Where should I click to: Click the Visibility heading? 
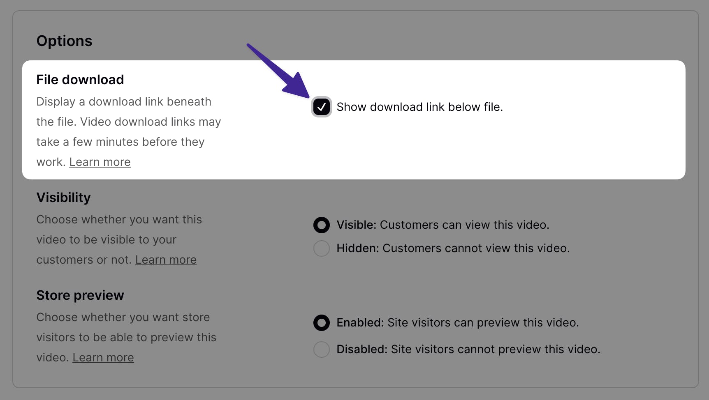64,198
